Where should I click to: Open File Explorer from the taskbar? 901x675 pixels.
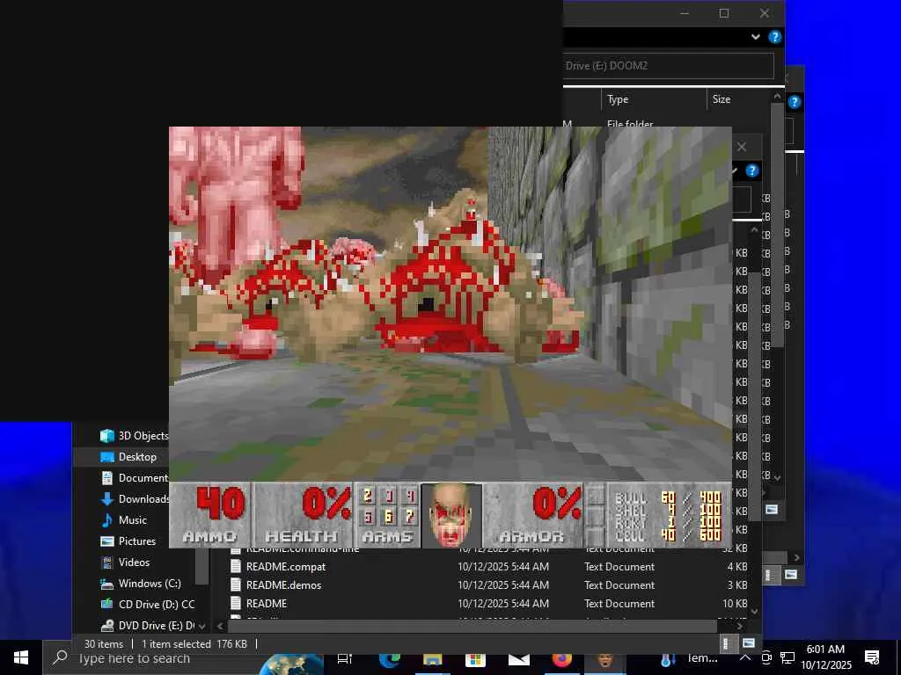(433, 660)
